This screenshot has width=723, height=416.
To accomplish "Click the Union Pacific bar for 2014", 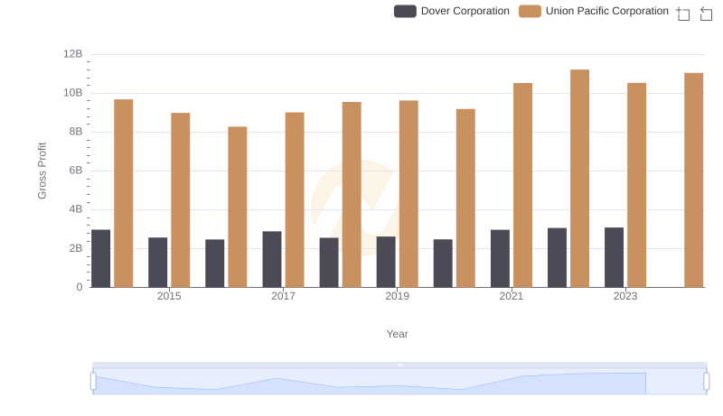I will (124, 193).
